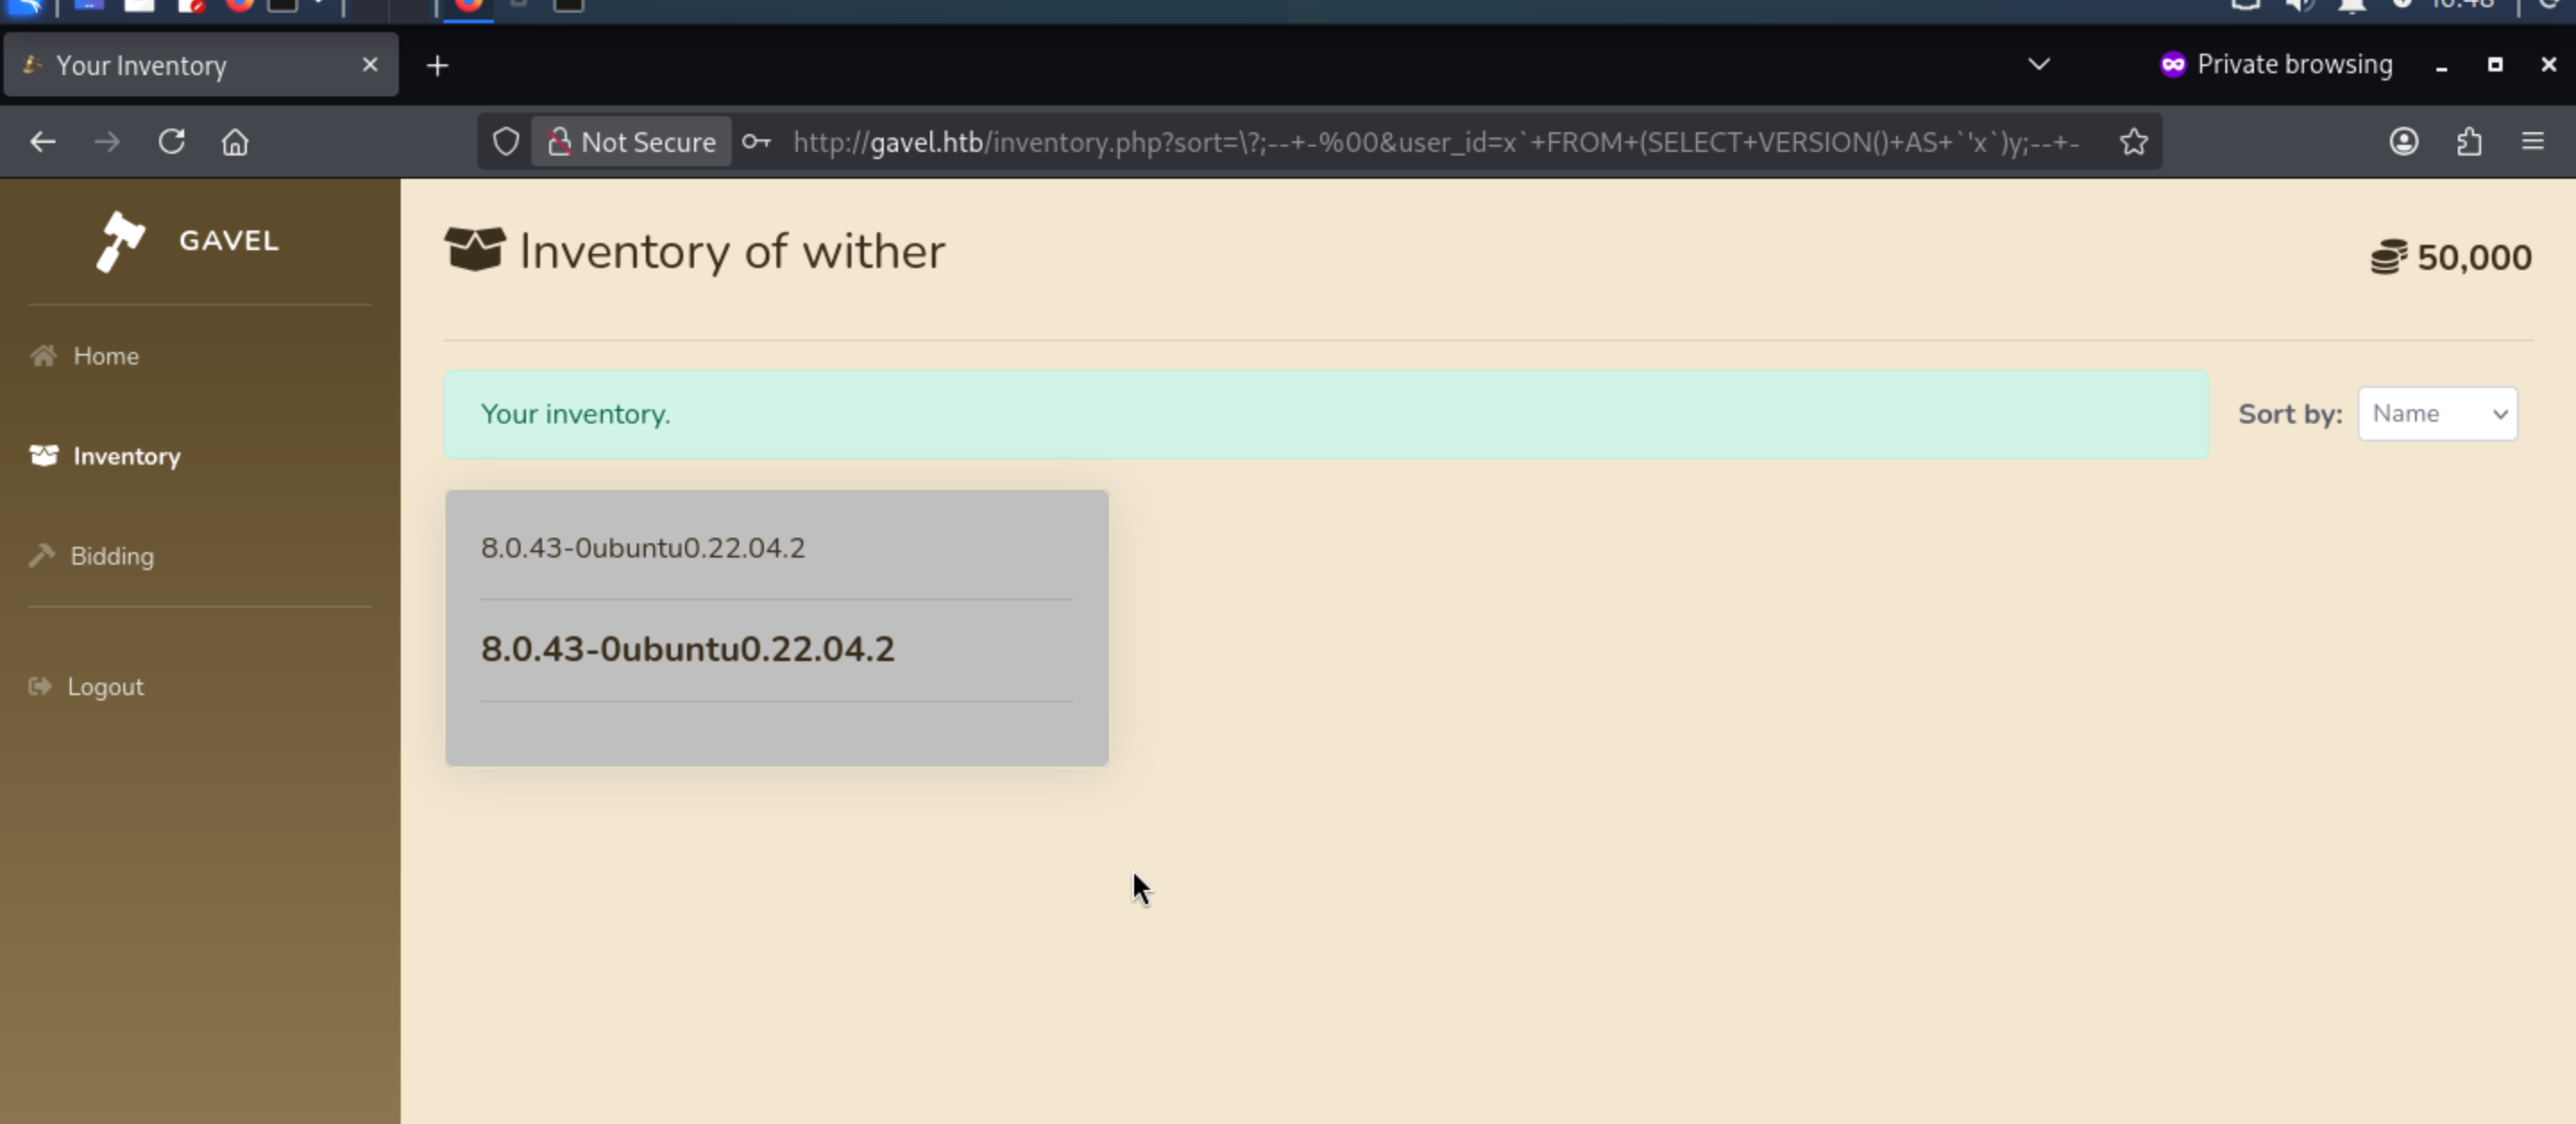
Task: Click the URL address bar field
Action: point(1436,142)
